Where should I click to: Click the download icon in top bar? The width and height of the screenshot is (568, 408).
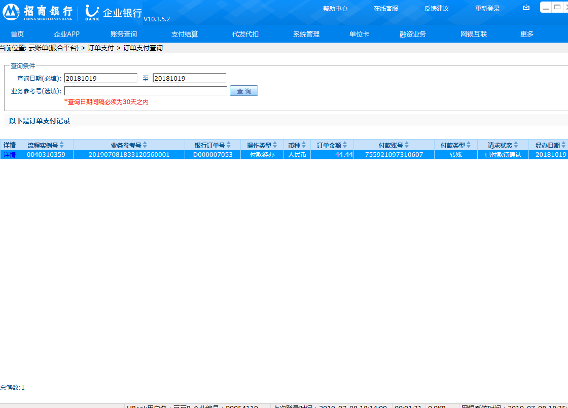point(526,8)
